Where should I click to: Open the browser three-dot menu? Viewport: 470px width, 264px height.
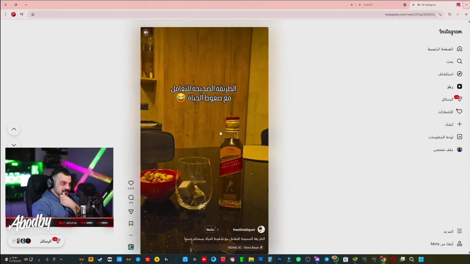[x=5, y=14]
